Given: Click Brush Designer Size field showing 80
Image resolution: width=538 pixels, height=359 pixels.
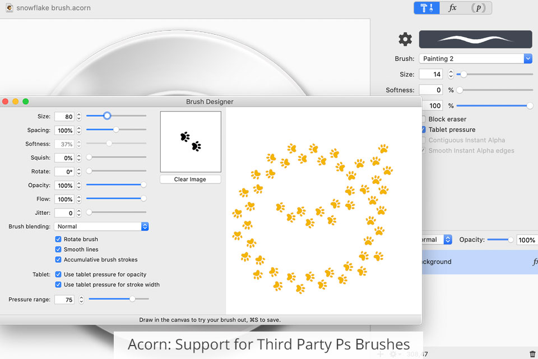Looking at the screenshot, I should pyautogui.click(x=64, y=117).
